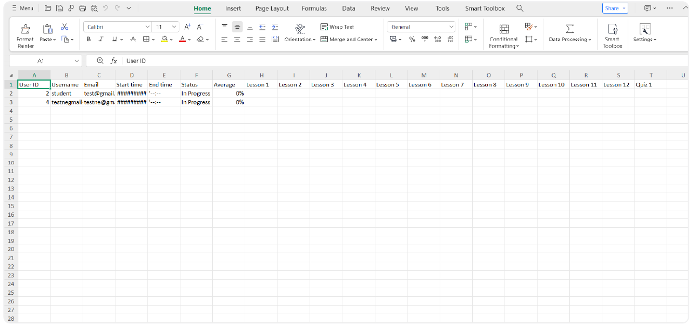Apply strikethrough formatting

pos(133,39)
